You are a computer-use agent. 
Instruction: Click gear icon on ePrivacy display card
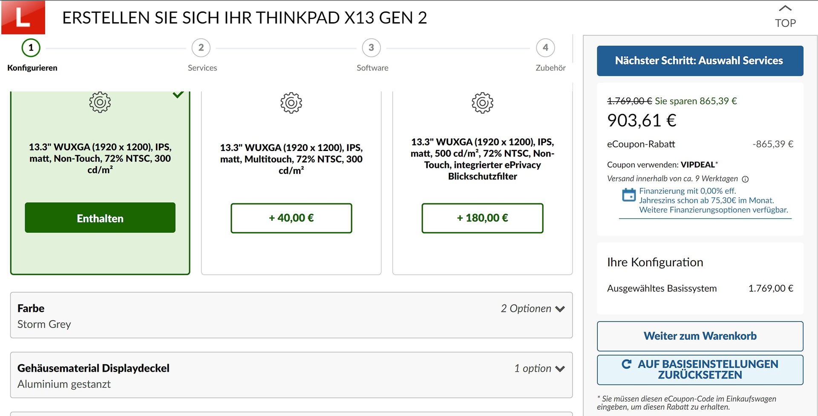coord(483,103)
